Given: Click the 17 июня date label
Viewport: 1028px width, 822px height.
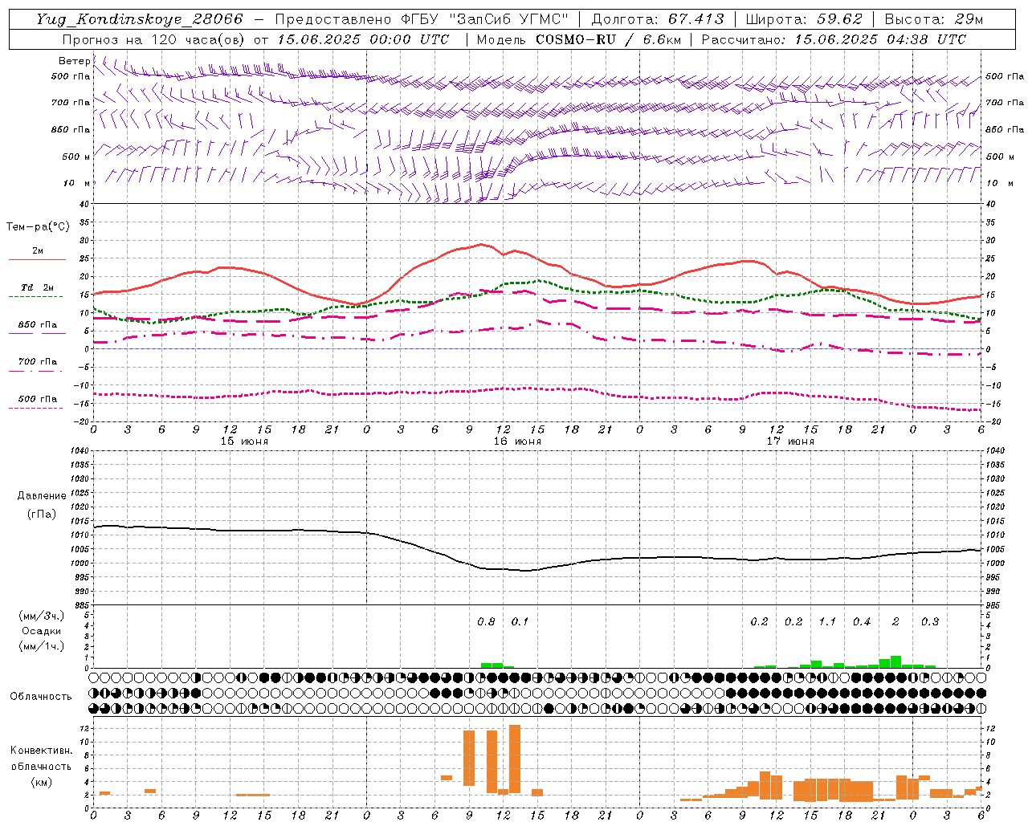Looking at the screenshot, I should pyautogui.click(x=790, y=441).
